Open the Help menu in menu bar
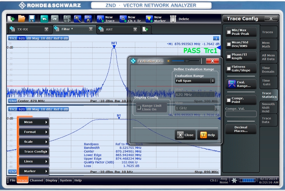The width and height of the screenshot is (285, 191). [x=78, y=180]
